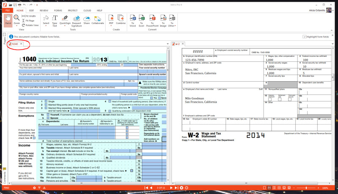Select the Hand tool
Screen dimensions: 338x194
point(8,20)
